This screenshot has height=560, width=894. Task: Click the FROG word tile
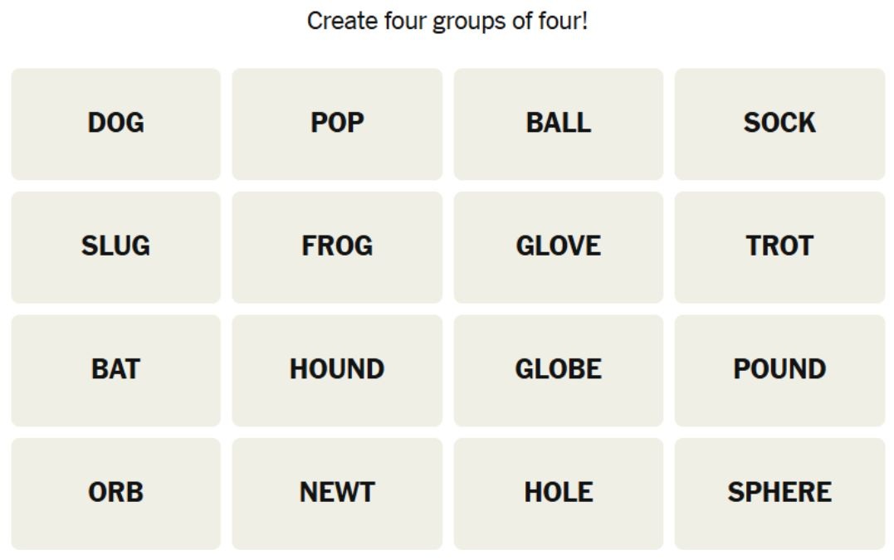tap(337, 246)
